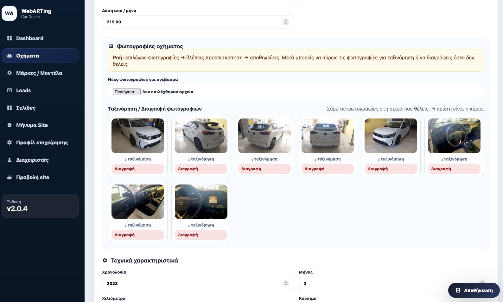Delete the first car photo with Διαγραφή
The width and height of the screenshot is (503, 302).
coord(138,169)
